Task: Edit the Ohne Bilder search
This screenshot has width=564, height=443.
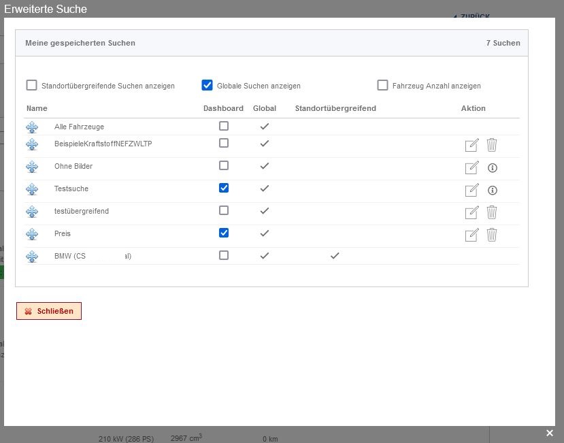Action: coord(471,167)
